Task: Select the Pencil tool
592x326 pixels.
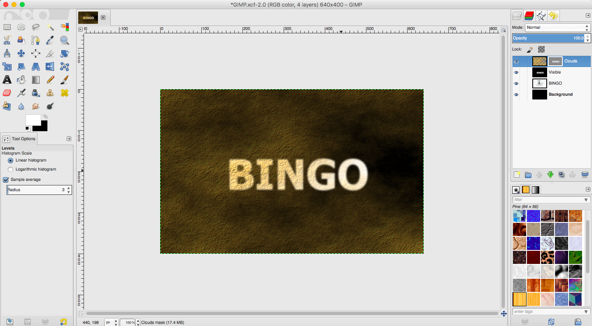Action: tap(50, 80)
